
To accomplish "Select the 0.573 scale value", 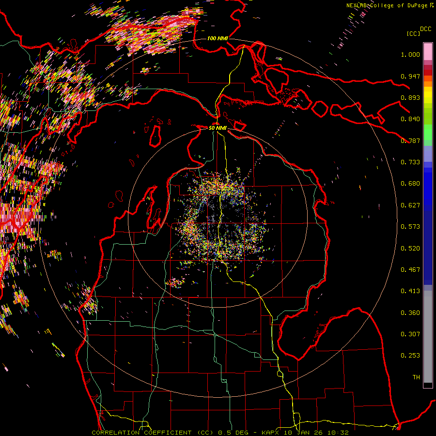I will click(410, 227).
